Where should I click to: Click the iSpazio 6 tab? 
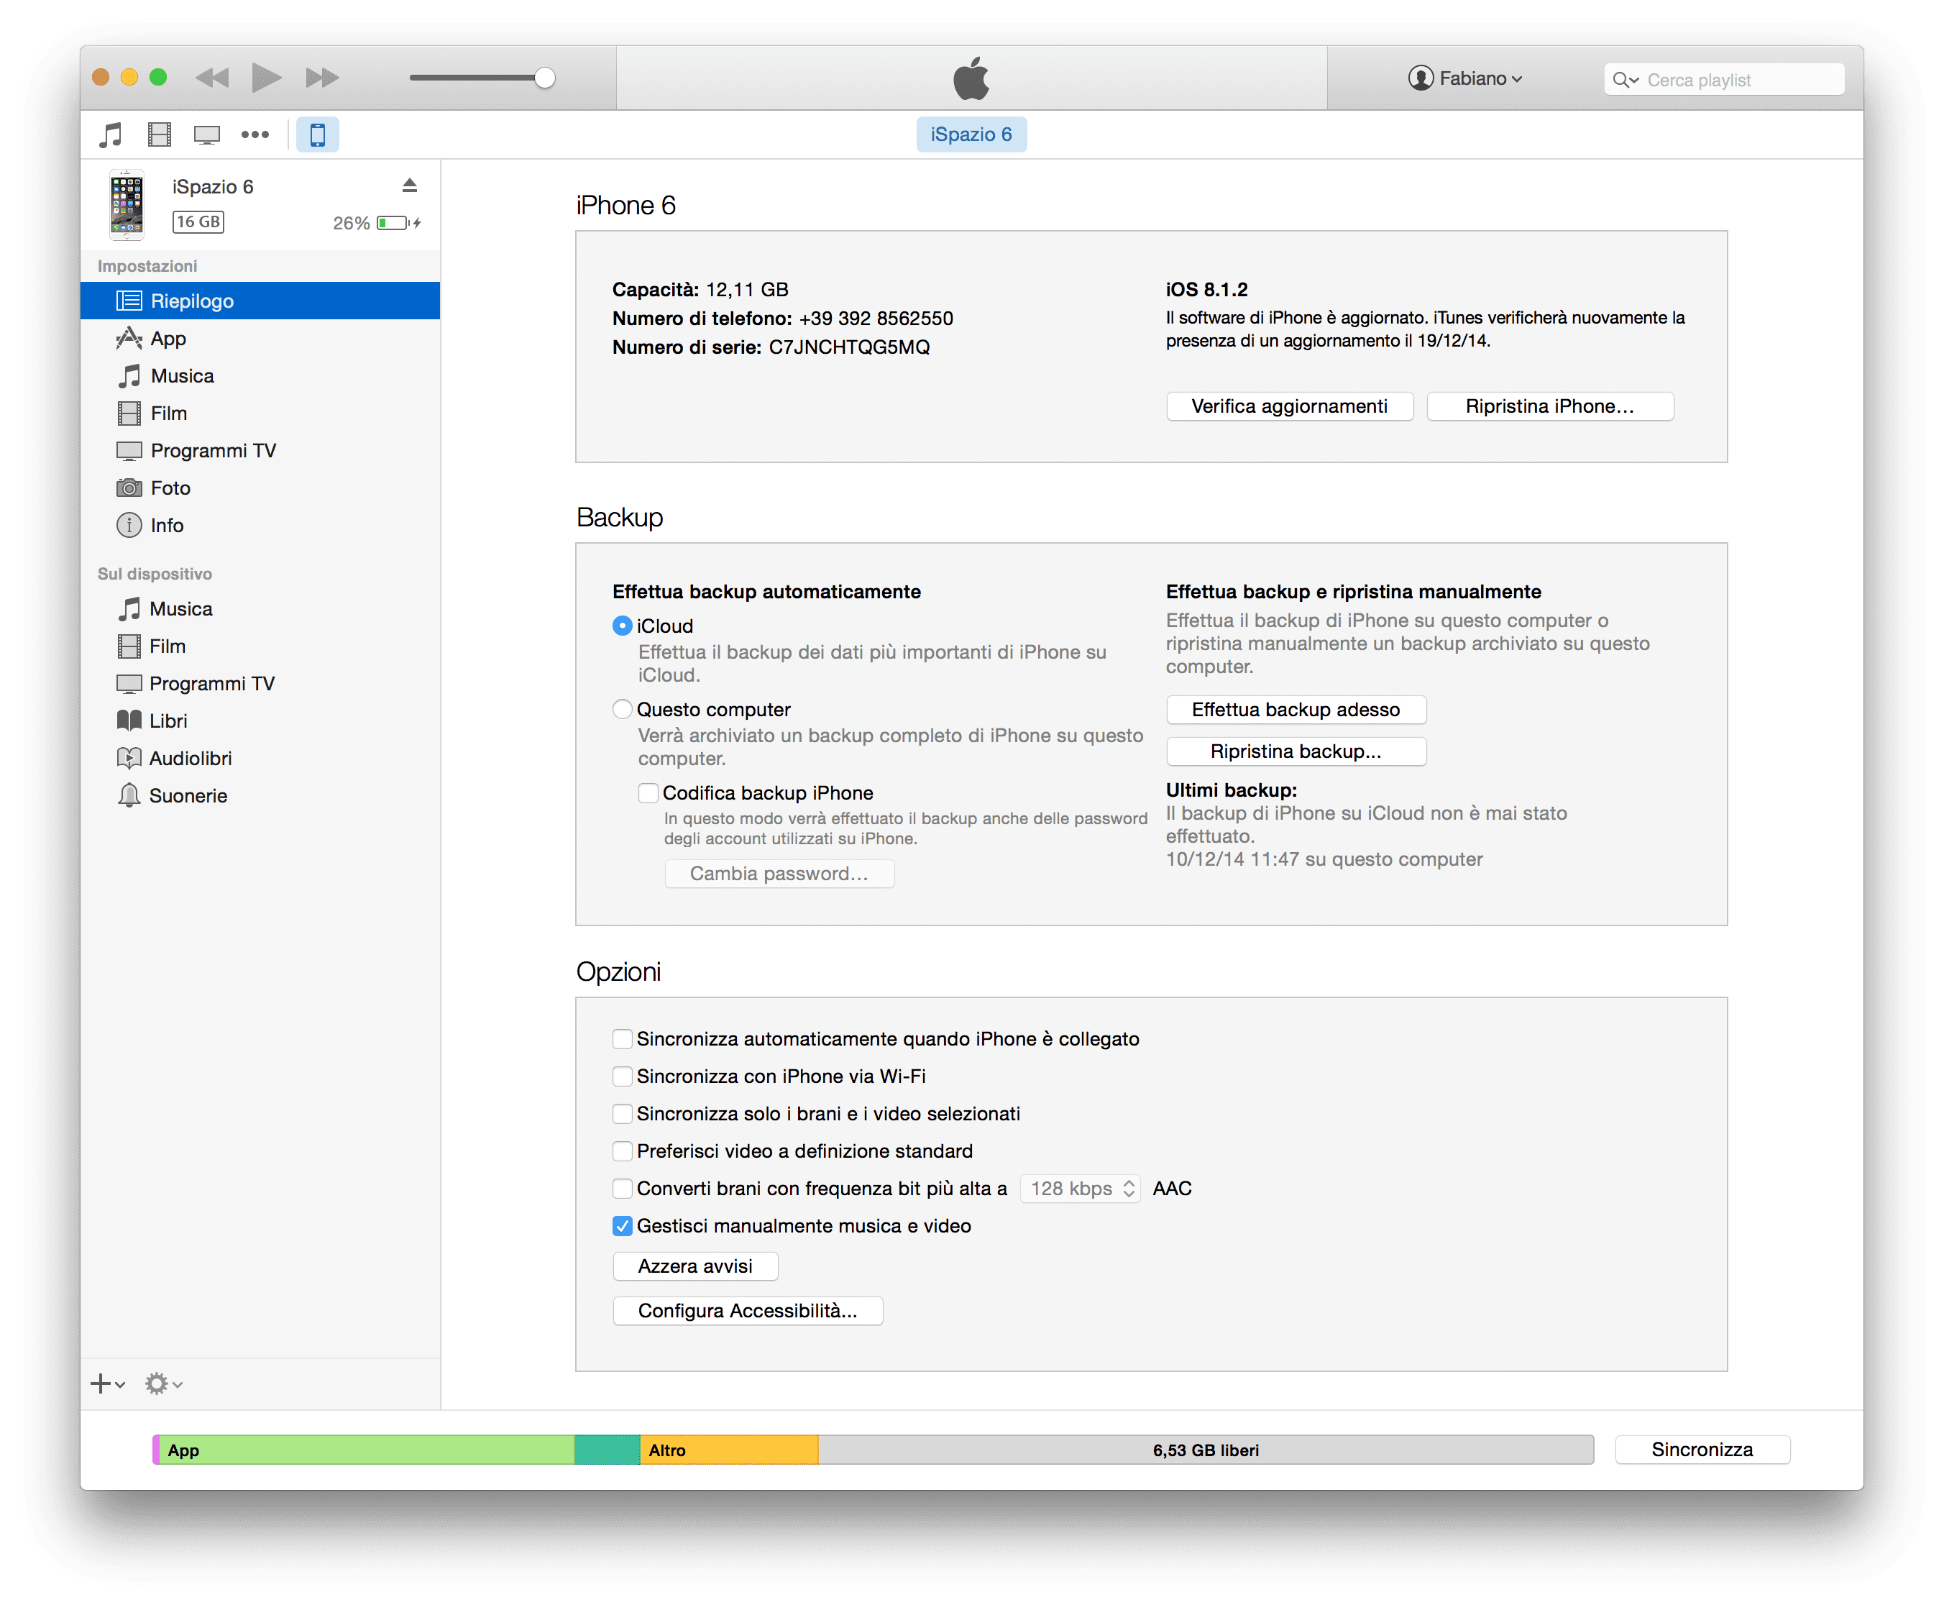(971, 135)
